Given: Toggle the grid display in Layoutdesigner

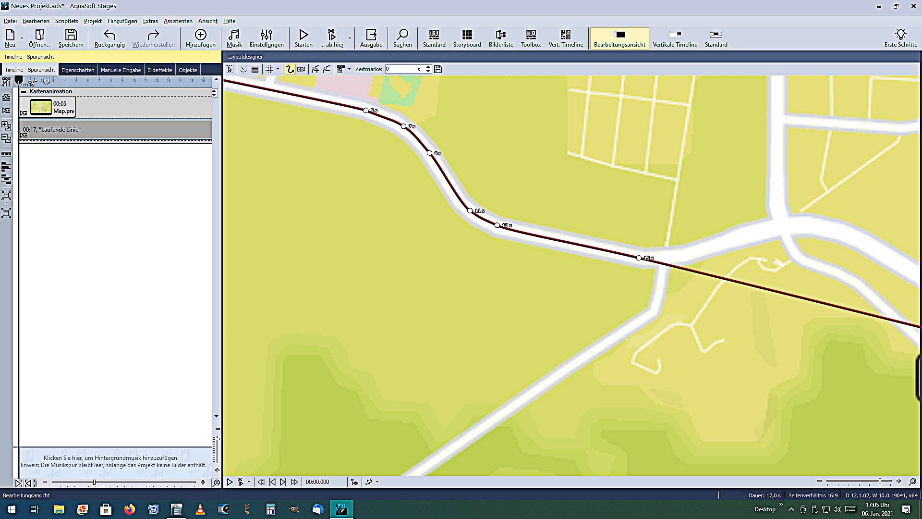Looking at the screenshot, I should point(269,69).
